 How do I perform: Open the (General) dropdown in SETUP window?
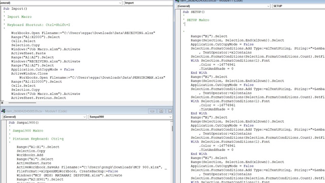[x=223, y=6]
